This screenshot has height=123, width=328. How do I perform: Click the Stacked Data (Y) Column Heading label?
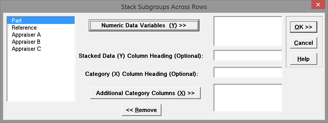point(141,56)
